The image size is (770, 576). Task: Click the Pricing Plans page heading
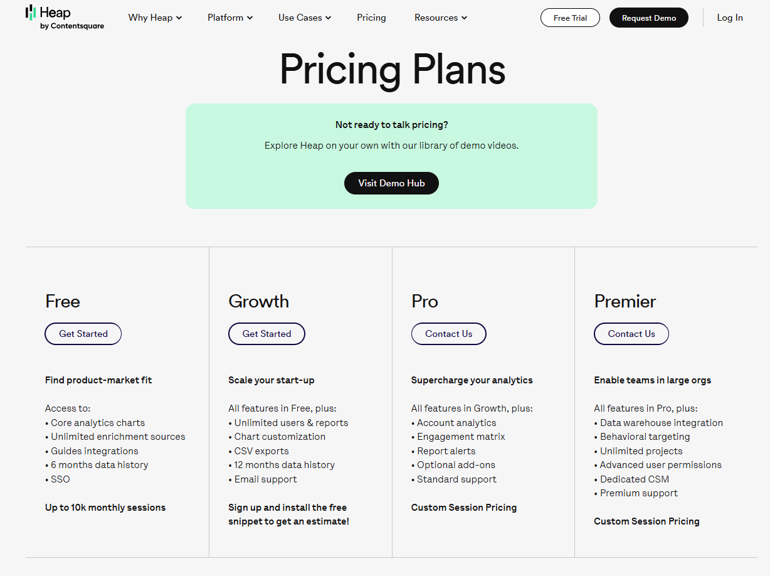[392, 70]
